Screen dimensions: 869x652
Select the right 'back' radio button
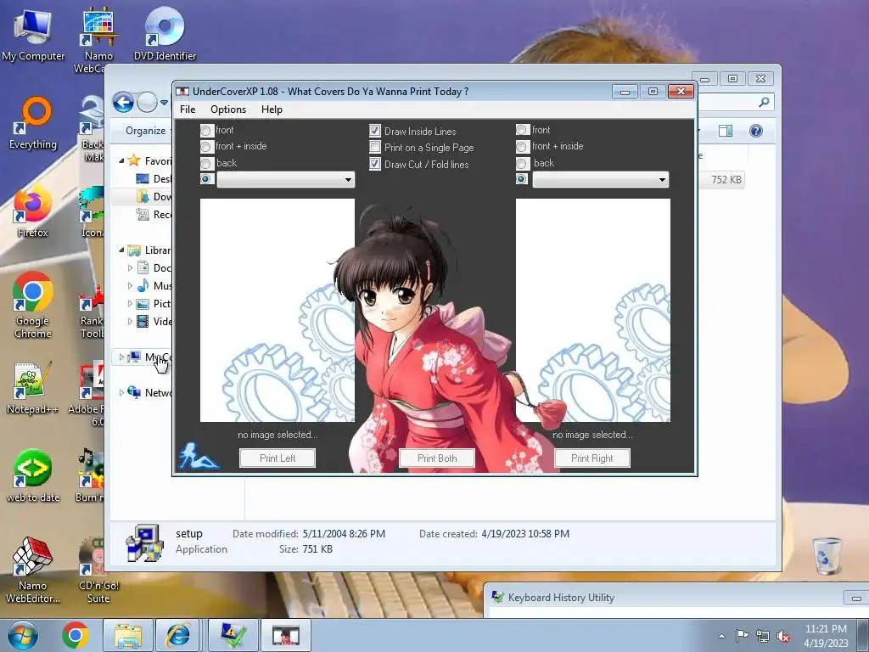point(522,164)
